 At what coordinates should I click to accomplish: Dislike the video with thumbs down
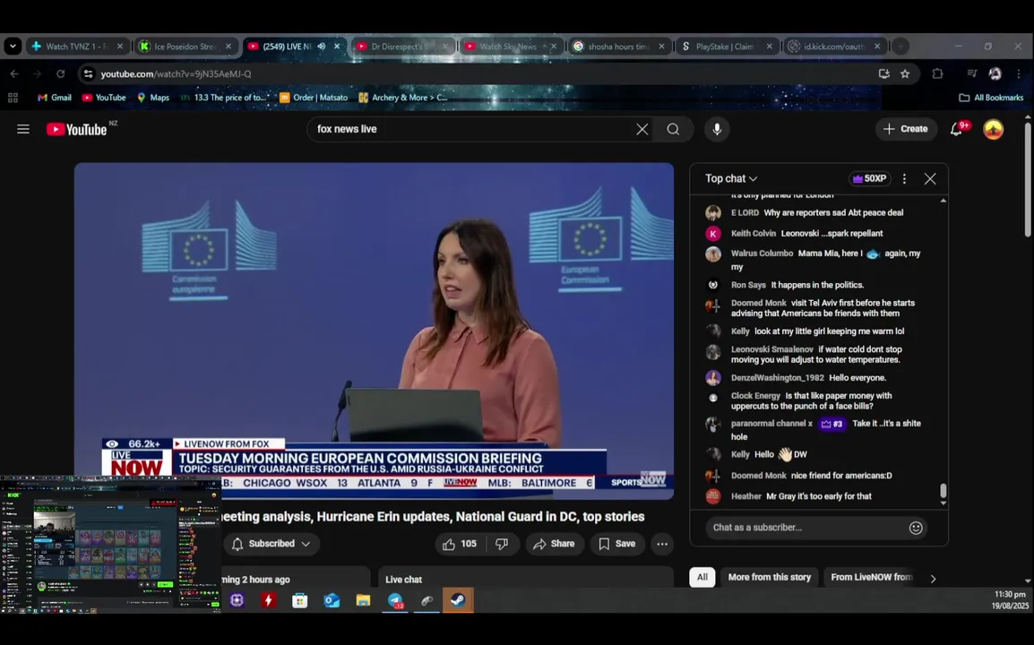(502, 544)
